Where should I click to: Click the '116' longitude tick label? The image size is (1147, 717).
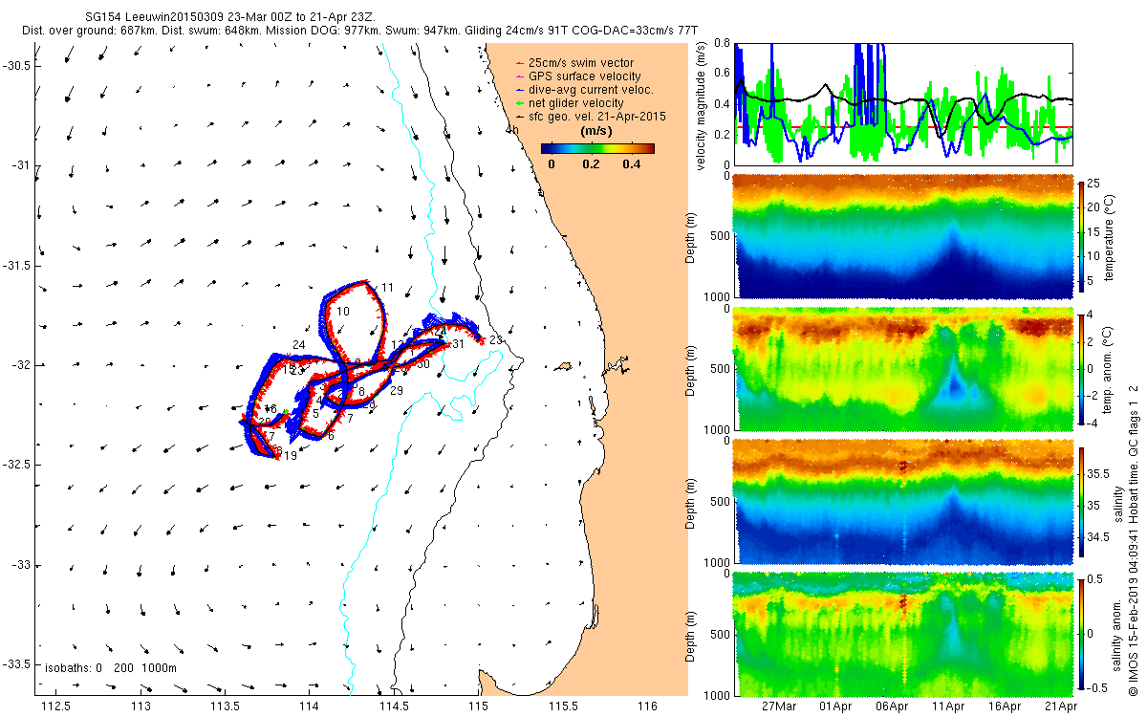point(647,706)
